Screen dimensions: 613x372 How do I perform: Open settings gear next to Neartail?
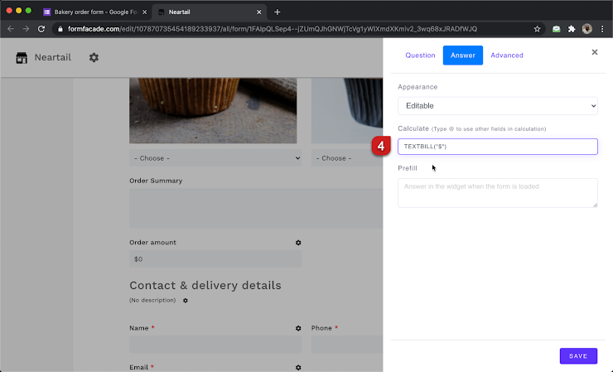[94, 58]
